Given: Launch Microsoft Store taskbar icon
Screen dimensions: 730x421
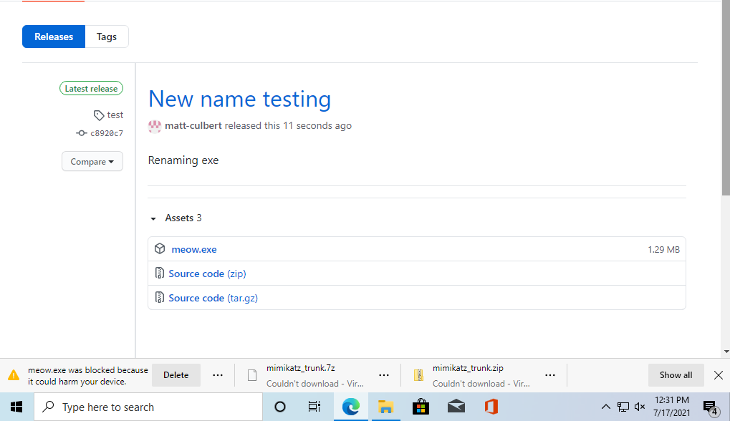Looking at the screenshot, I should tap(421, 407).
